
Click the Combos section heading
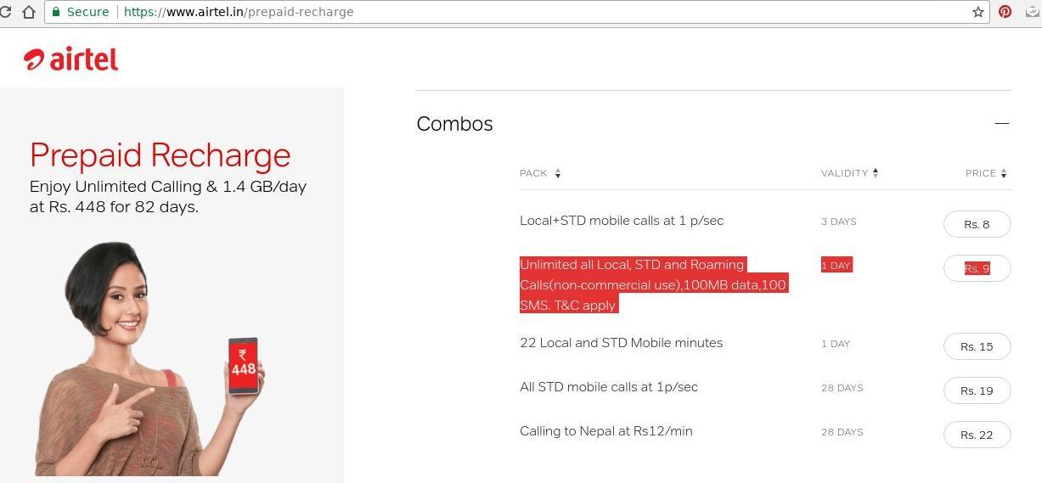(454, 124)
